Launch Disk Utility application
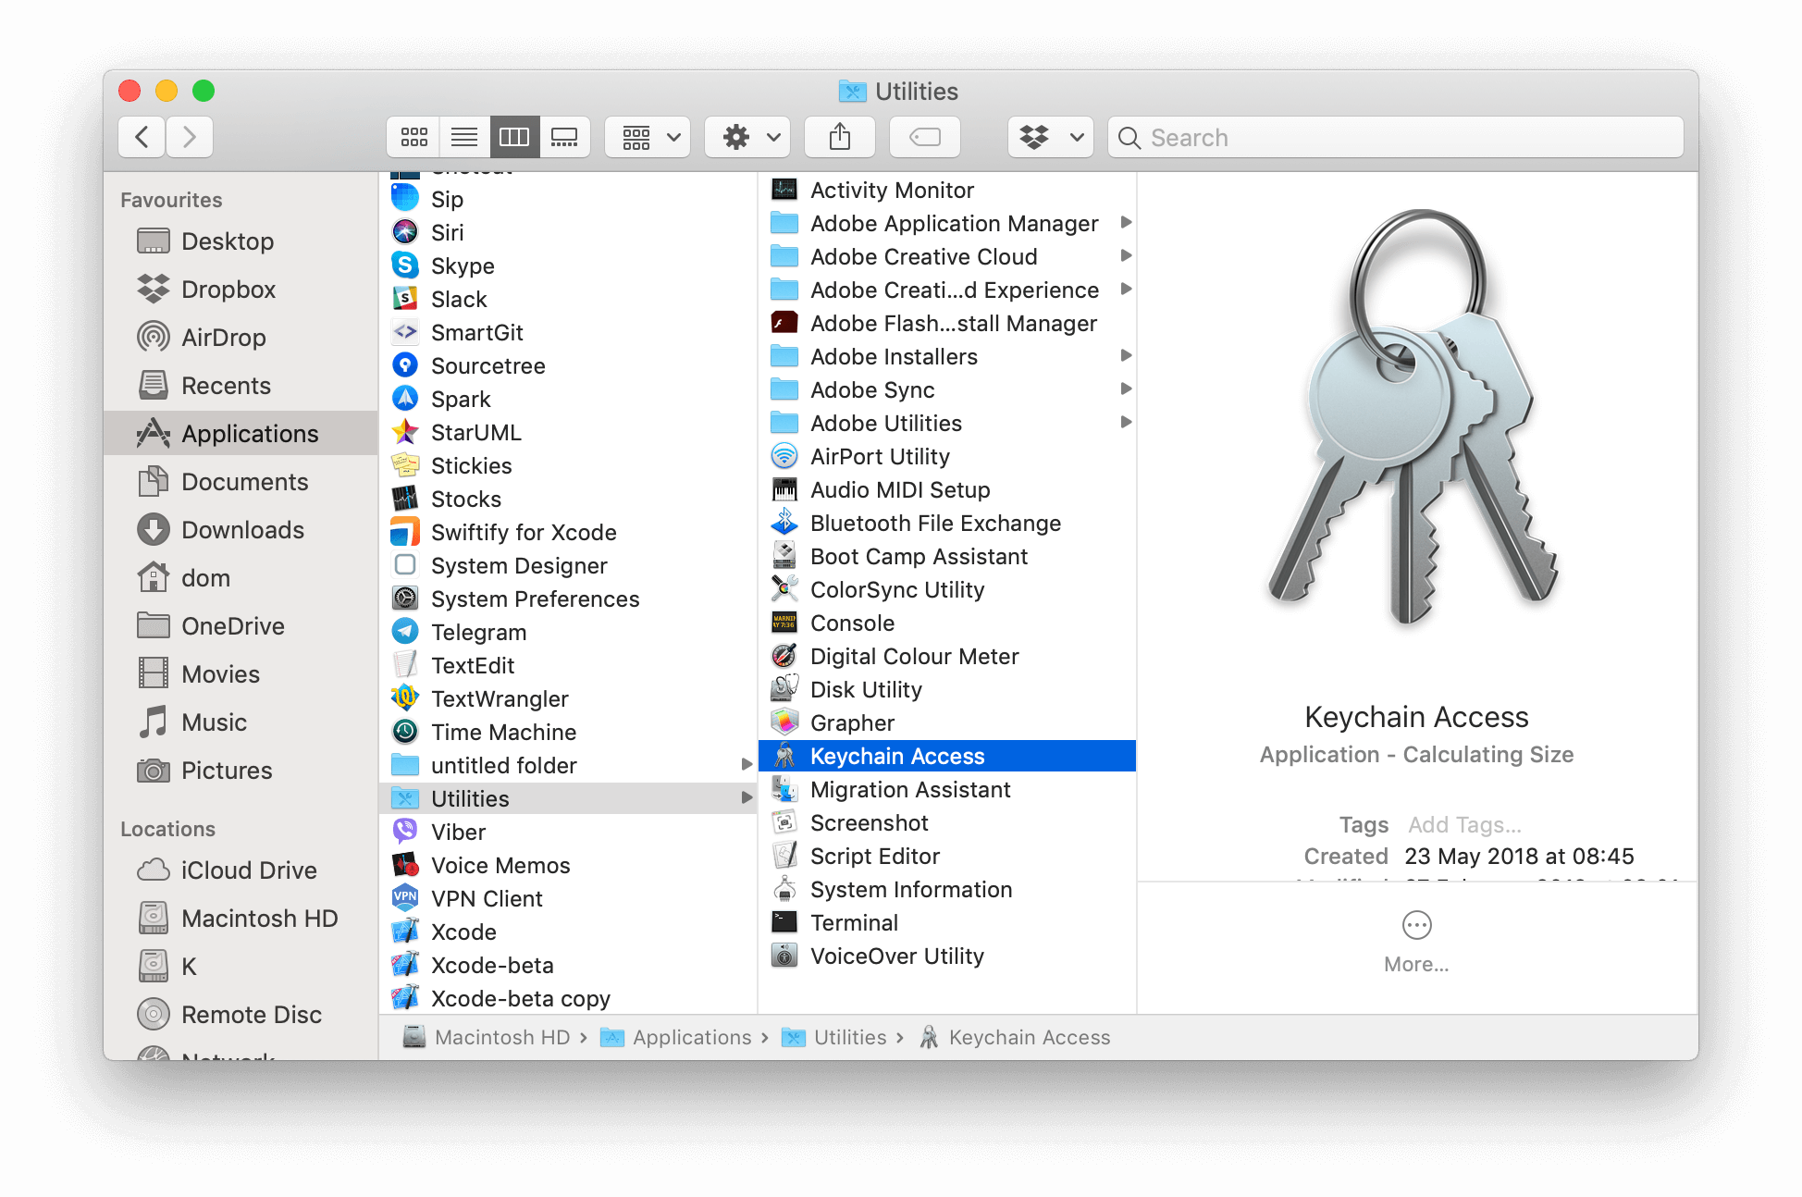The height and width of the screenshot is (1197, 1802). pyautogui.click(x=866, y=689)
